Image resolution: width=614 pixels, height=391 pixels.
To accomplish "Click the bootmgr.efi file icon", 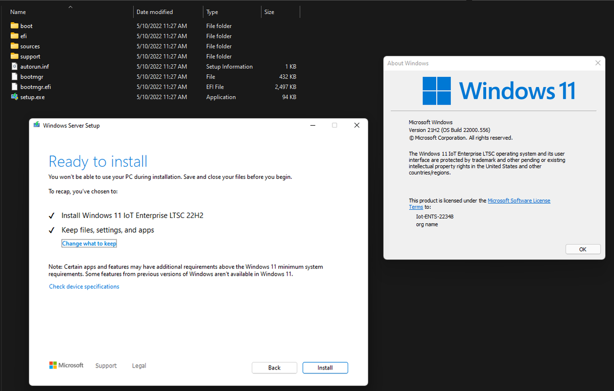I will (14, 87).
